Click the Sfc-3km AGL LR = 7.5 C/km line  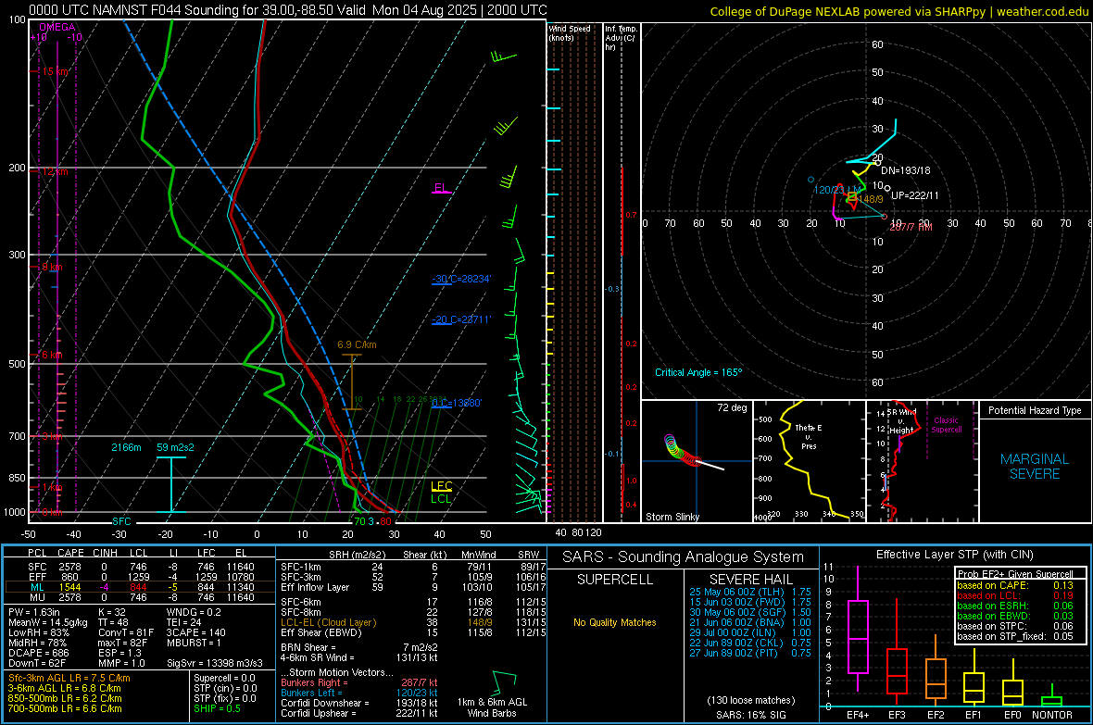pyautogui.click(x=69, y=678)
